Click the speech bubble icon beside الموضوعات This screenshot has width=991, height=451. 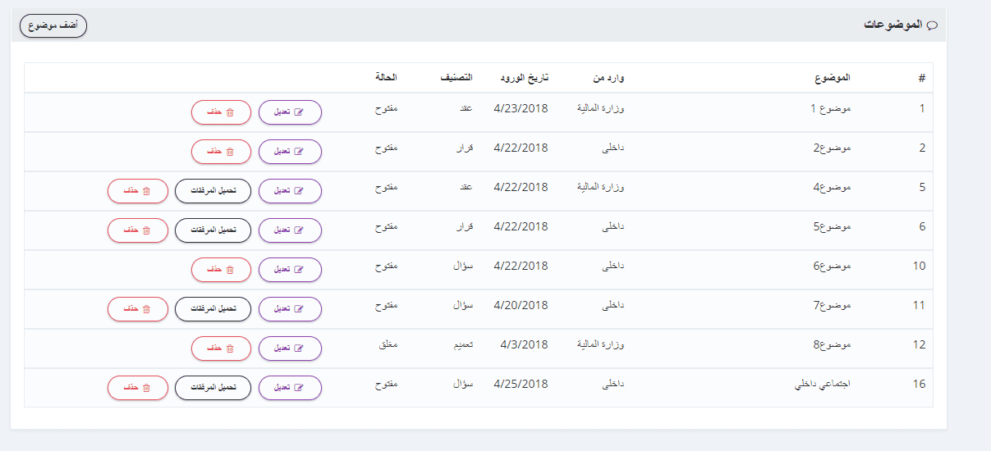tap(932, 25)
